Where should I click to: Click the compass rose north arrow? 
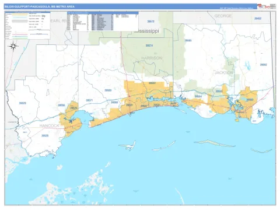(x=13, y=46)
